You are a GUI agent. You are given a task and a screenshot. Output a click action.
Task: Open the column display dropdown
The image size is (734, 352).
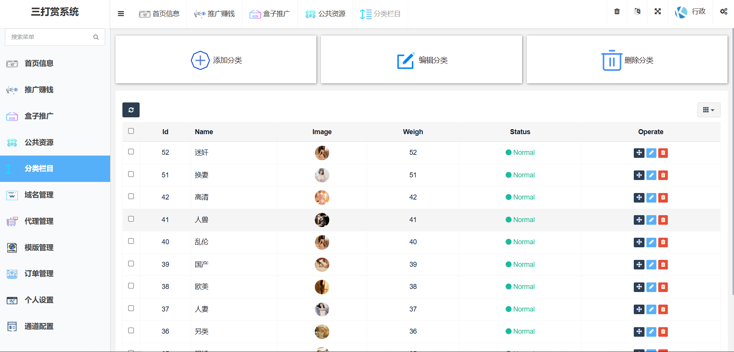pos(708,110)
